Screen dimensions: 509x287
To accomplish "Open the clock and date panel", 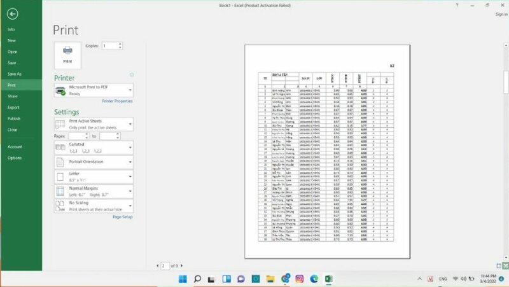I will (488, 279).
